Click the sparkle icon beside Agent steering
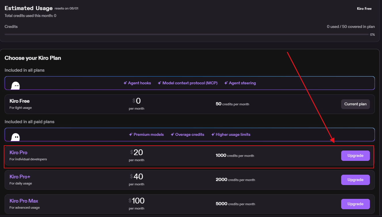382x217 pixels. (x=226, y=83)
